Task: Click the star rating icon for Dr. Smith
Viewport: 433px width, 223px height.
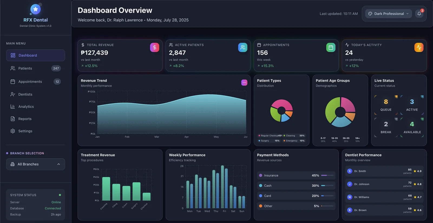Action: tap(415, 171)
